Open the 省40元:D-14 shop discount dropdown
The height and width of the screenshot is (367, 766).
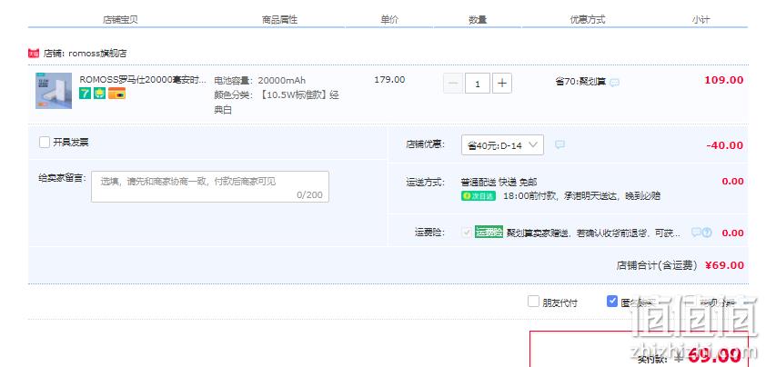(502, 145)
